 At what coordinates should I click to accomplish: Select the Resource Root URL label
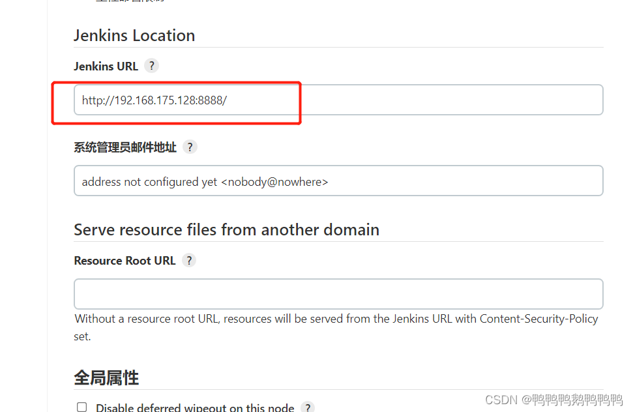[125, 261]
